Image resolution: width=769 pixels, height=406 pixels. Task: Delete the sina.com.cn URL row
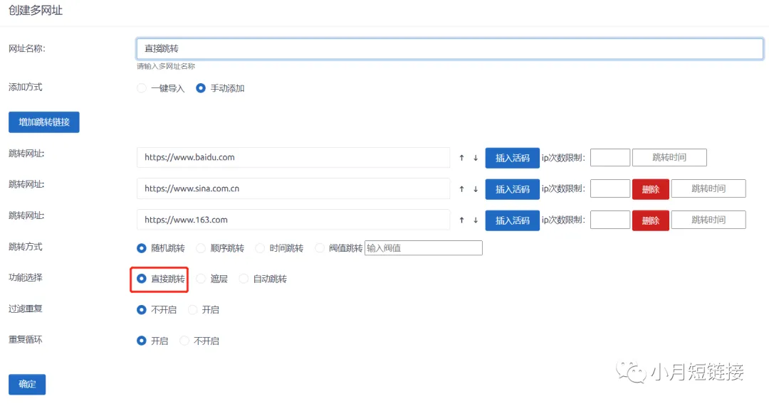click(x=650, y=189)
